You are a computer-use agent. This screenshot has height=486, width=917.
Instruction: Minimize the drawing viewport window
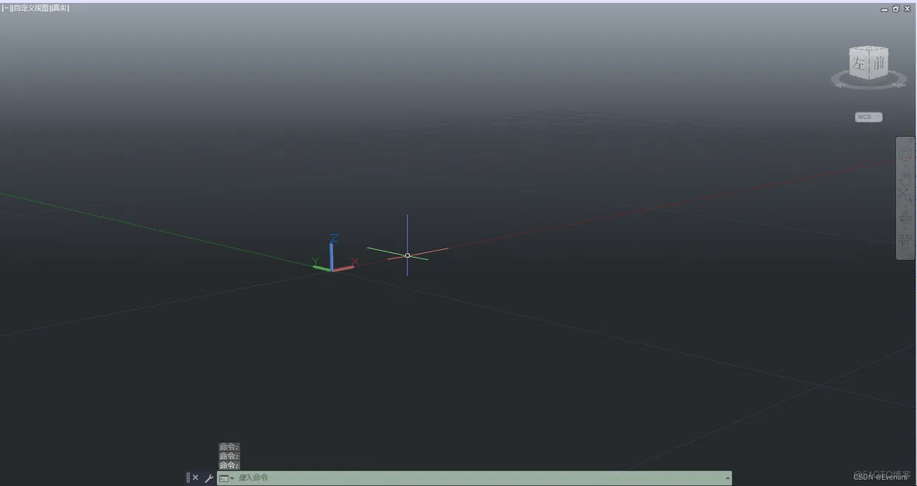pos(884,9)
